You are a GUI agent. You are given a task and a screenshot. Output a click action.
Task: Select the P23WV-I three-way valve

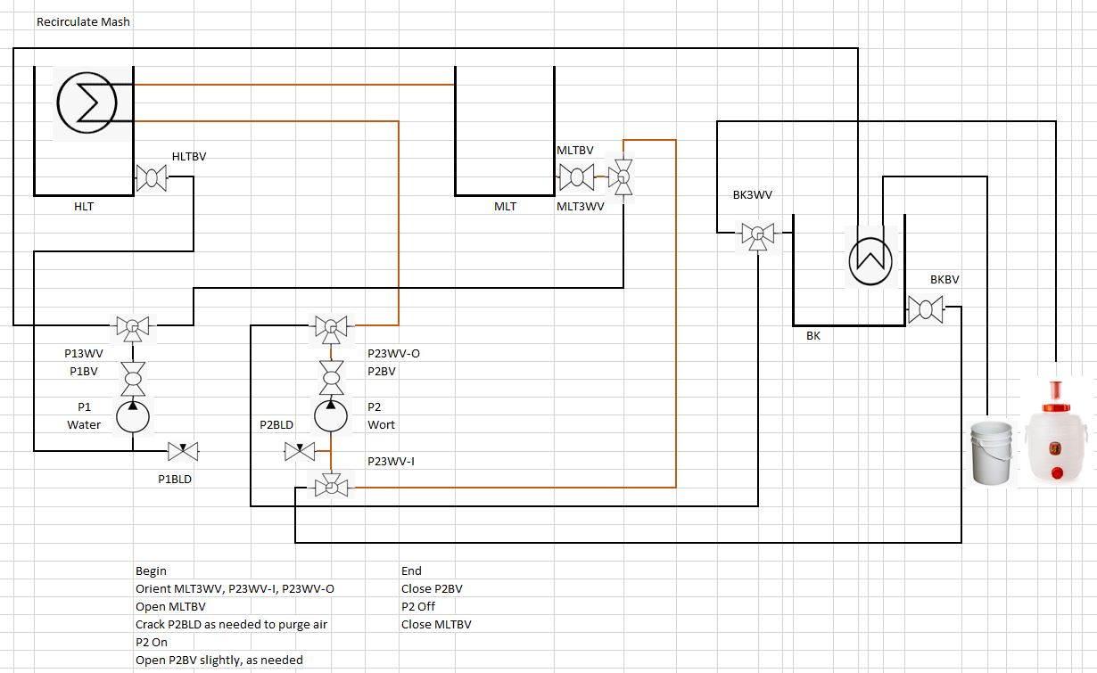click(x=331, y=487)
